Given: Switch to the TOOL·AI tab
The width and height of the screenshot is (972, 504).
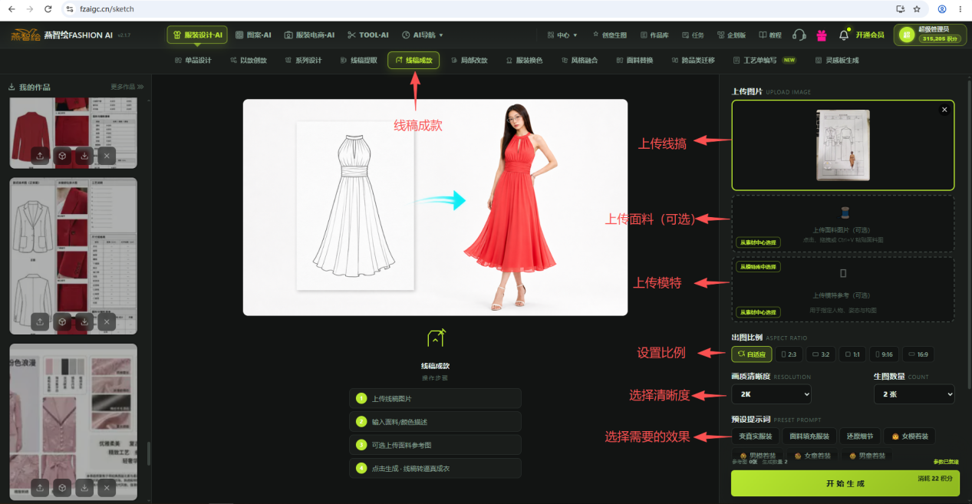Looking at the screenshot, I should coord(368,35).
